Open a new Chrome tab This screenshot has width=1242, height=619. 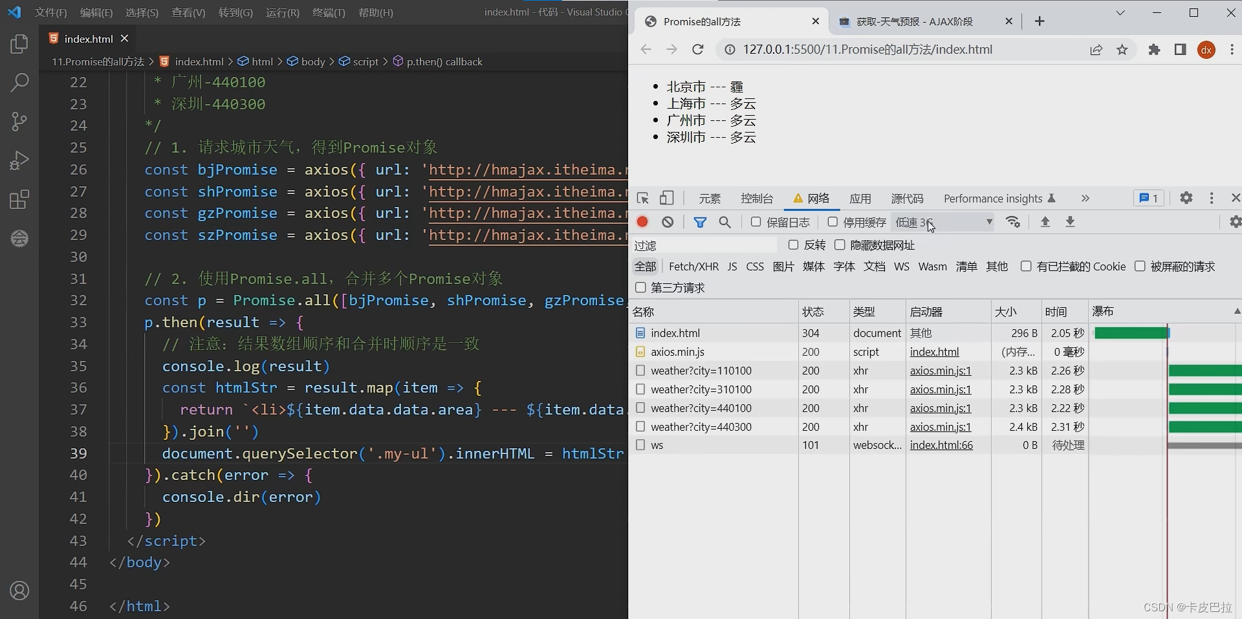point(1040,21)
